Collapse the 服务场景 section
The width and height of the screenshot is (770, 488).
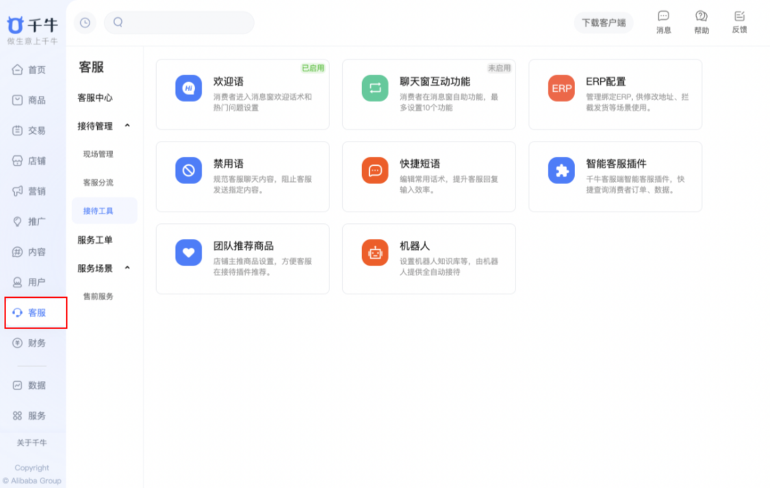click(127, 268)
